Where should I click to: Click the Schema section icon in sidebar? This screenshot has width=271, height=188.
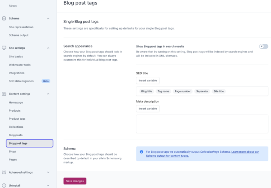click(x=4, y=19)
